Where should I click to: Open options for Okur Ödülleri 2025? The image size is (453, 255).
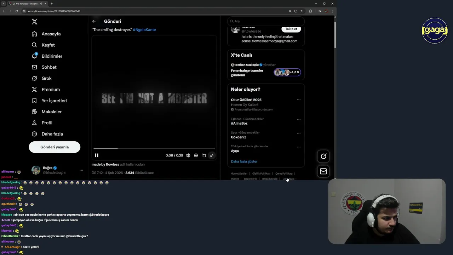click(299, 100)
